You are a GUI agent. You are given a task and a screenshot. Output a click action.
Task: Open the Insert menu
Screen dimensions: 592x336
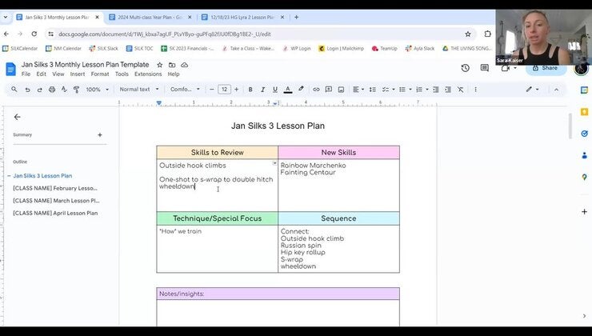[x=78, y=74]
